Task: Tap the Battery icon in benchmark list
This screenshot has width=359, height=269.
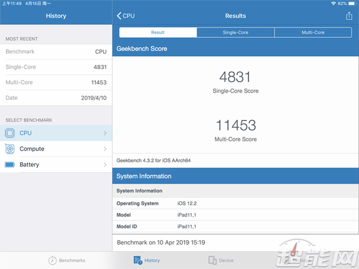Action: point(10,165)
